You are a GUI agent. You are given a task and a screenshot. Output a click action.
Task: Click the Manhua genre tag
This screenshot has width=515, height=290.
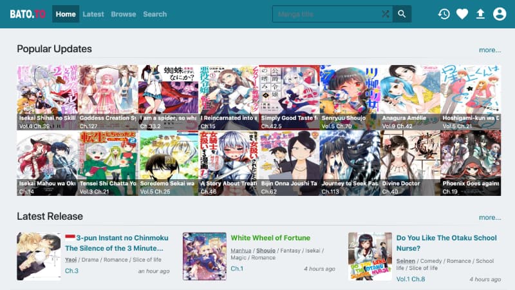[x=241, y=251]
